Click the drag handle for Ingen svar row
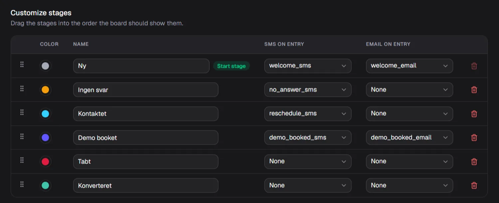The height and width of the screenshot is (203, 499). coord(22,88)
